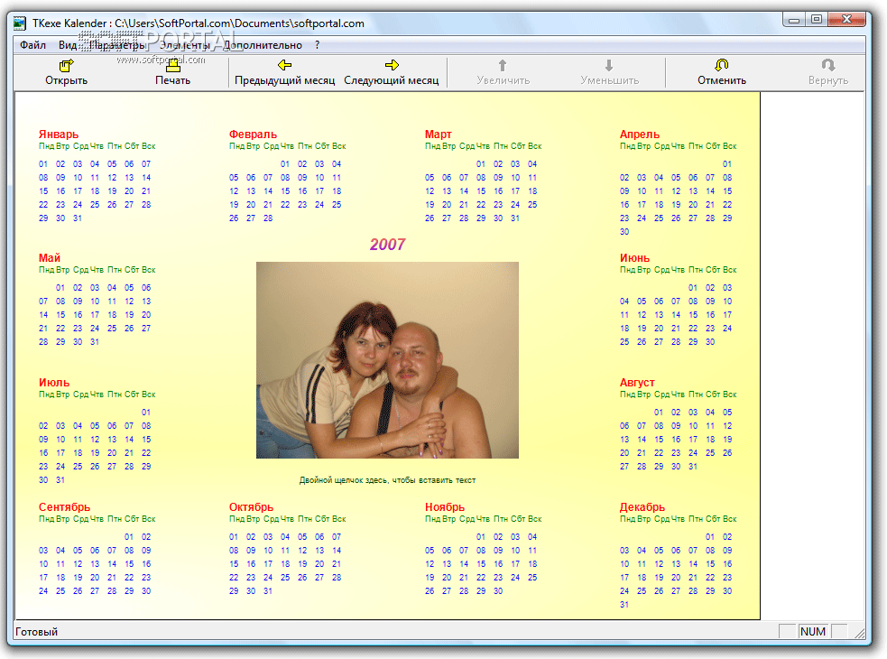Image resolution: width=887 pixels, height=659 pixels.
Task: Click the Открыть open-folder icon
Action: point(66,66)
